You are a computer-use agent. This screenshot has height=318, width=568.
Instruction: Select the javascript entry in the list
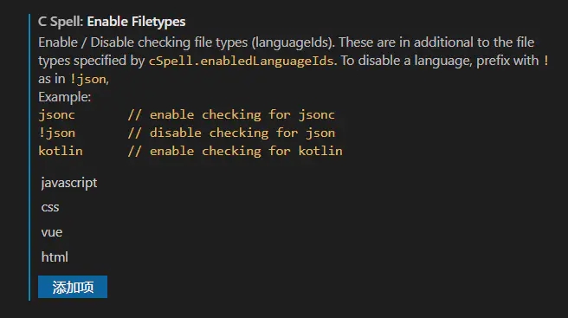click(68, 183)
